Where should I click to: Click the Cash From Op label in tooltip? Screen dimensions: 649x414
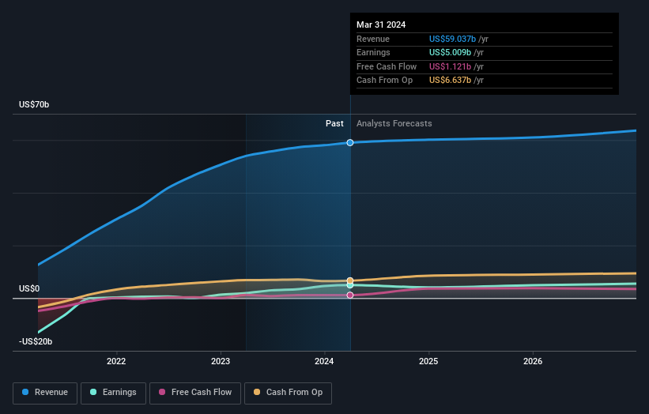(384, 81)
